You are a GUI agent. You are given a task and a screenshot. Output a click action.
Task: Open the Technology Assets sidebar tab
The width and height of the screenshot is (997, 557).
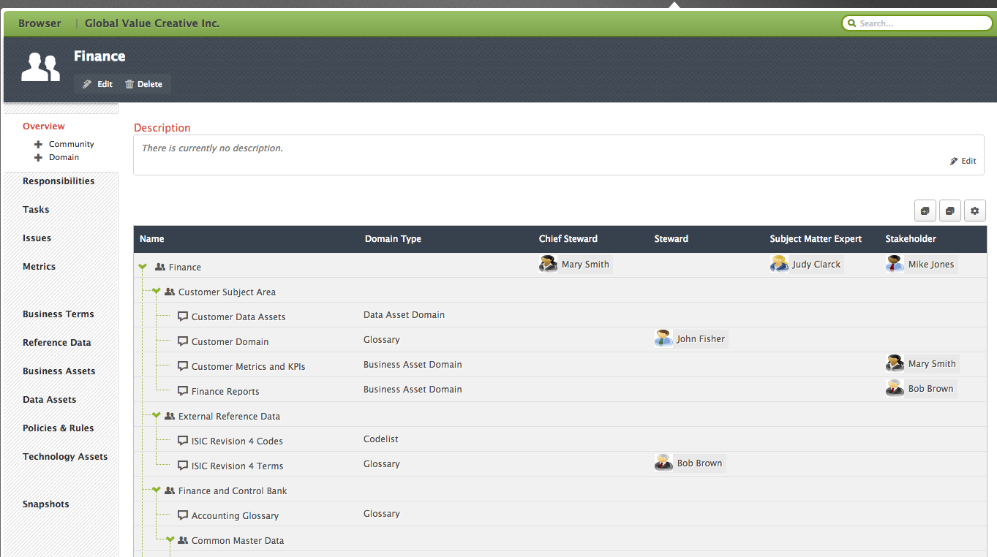[65, 457]
